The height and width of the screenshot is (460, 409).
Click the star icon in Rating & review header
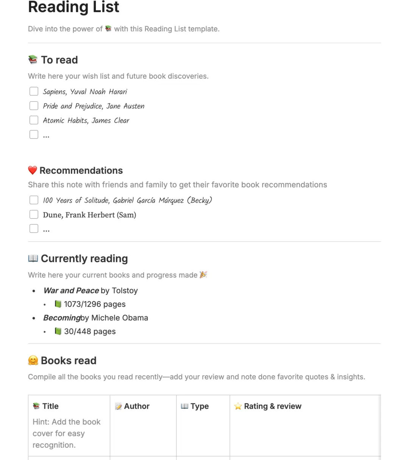tap(238, 406)
